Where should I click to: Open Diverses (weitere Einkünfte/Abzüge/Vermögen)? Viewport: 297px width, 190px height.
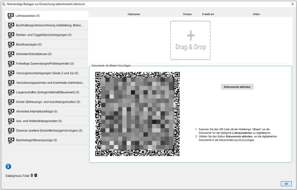coord(46,131)
